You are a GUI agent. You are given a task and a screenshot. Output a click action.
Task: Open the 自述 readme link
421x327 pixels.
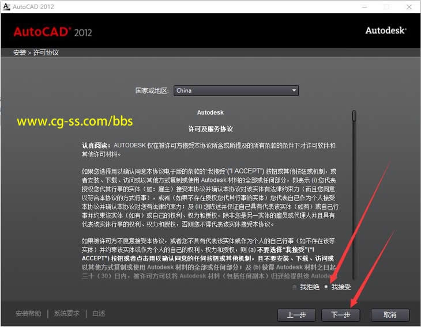pyautogui.click(x=99, y=313)
